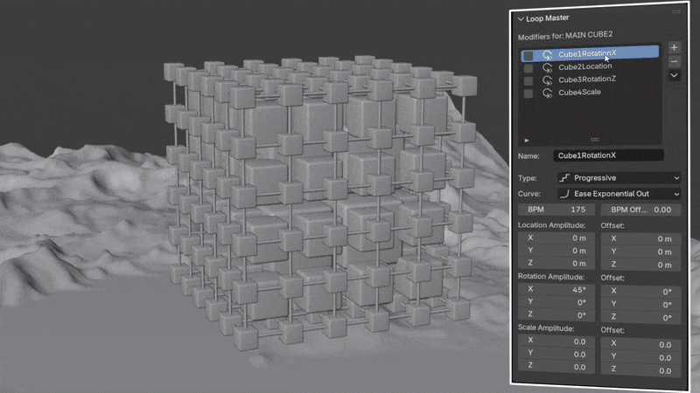Click the Name field containing Cube1RotationX

click(x=608, y=155)
